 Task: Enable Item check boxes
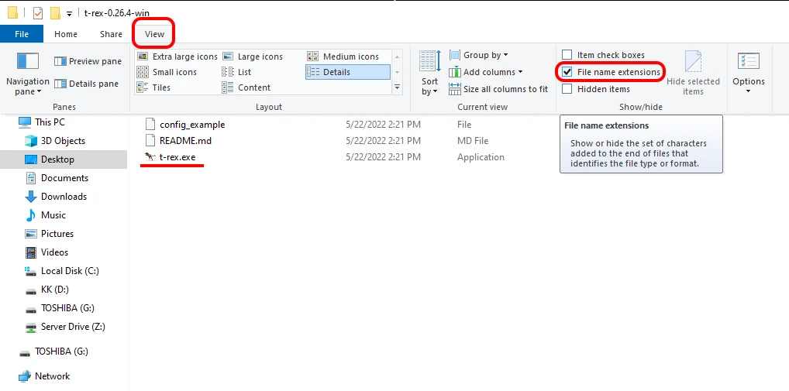click(567, 55)
